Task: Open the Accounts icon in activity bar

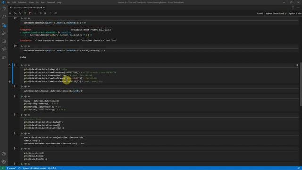Action: 4,153
